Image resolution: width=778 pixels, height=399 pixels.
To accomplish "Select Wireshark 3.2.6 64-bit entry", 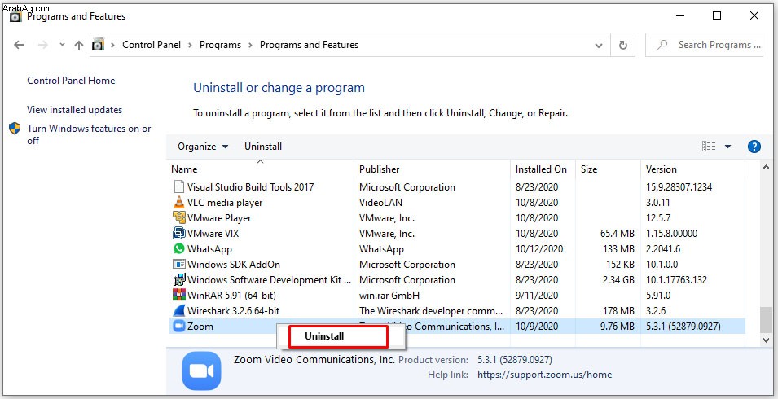I will pos(233,311).
